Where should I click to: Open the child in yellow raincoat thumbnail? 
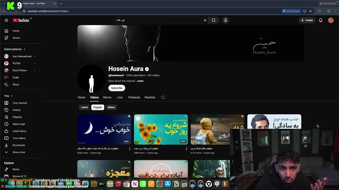[x=210, y=129]
